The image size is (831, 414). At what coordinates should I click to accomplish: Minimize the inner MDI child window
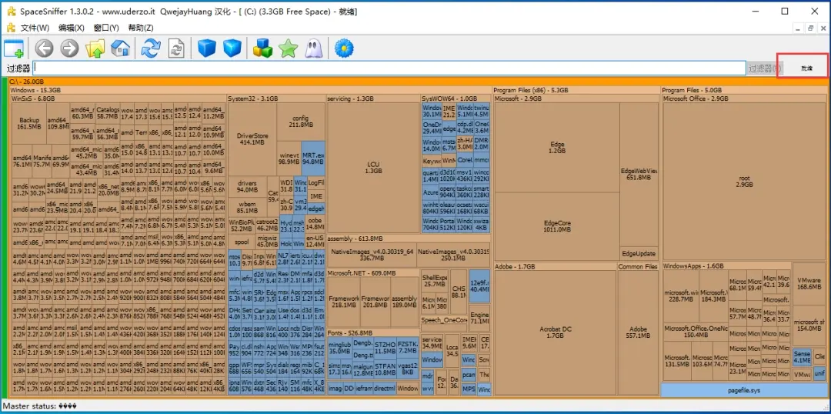pos(799,28)
